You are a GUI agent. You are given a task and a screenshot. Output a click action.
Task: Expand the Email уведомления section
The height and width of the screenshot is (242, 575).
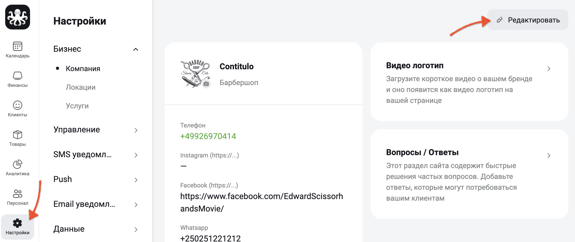pyautogui.click(x=96, y=204)
